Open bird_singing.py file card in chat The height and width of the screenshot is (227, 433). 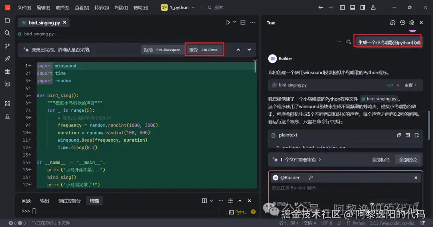[345, 85]
